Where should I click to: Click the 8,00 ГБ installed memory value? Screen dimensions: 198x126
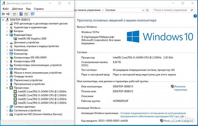[x=117, y=62]
